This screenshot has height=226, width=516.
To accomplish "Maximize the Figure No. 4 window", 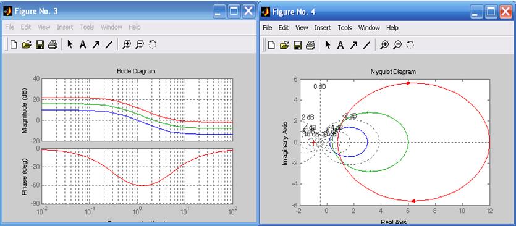I will [x=491, y=12].
